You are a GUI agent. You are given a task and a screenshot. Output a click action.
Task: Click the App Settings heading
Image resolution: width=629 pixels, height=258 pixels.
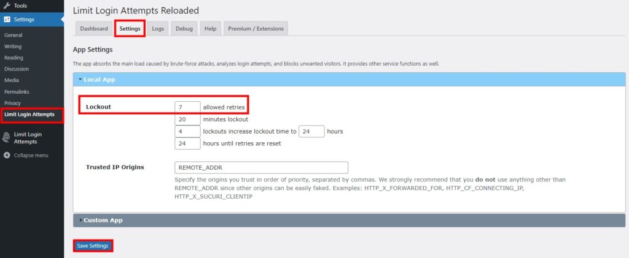(93, 50)
